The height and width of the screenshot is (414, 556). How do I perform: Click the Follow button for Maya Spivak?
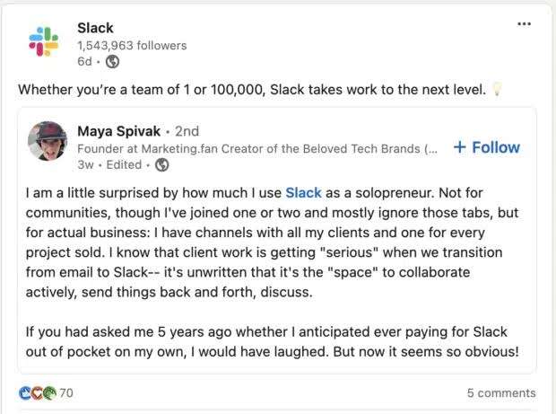487,147
